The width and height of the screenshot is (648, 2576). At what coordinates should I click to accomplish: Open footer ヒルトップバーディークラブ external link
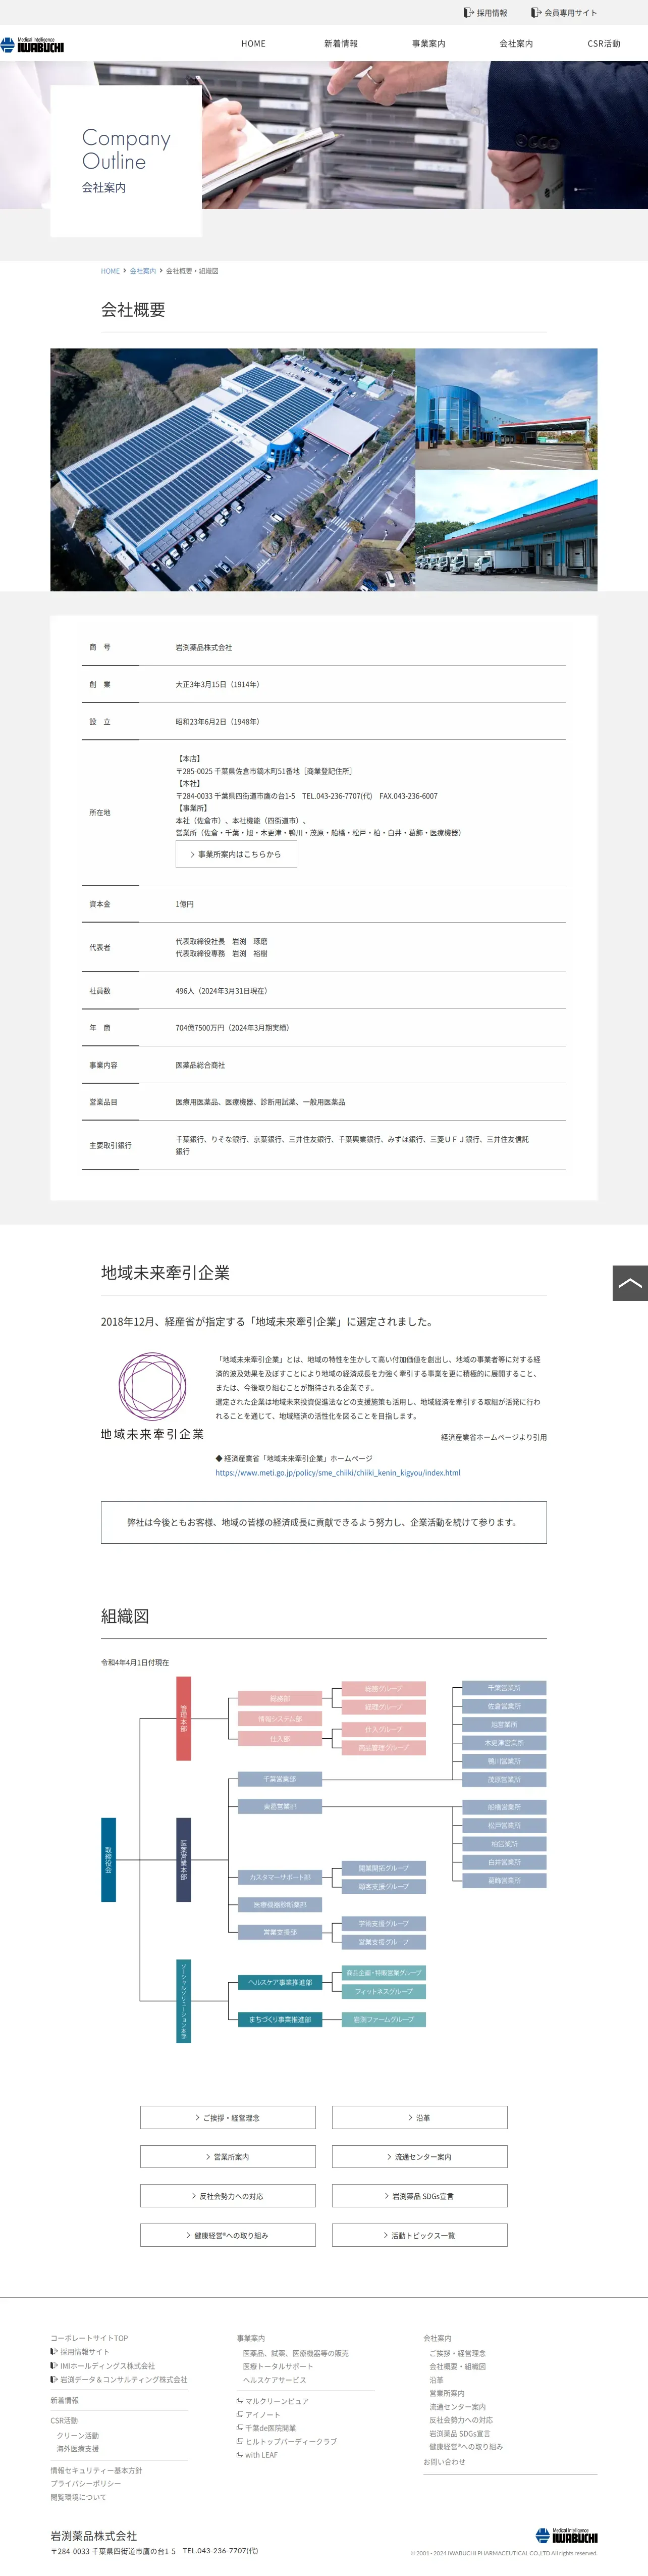tap(290, 2441)
